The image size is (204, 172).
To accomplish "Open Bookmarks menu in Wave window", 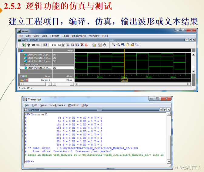I will click(x=79, y=36).
